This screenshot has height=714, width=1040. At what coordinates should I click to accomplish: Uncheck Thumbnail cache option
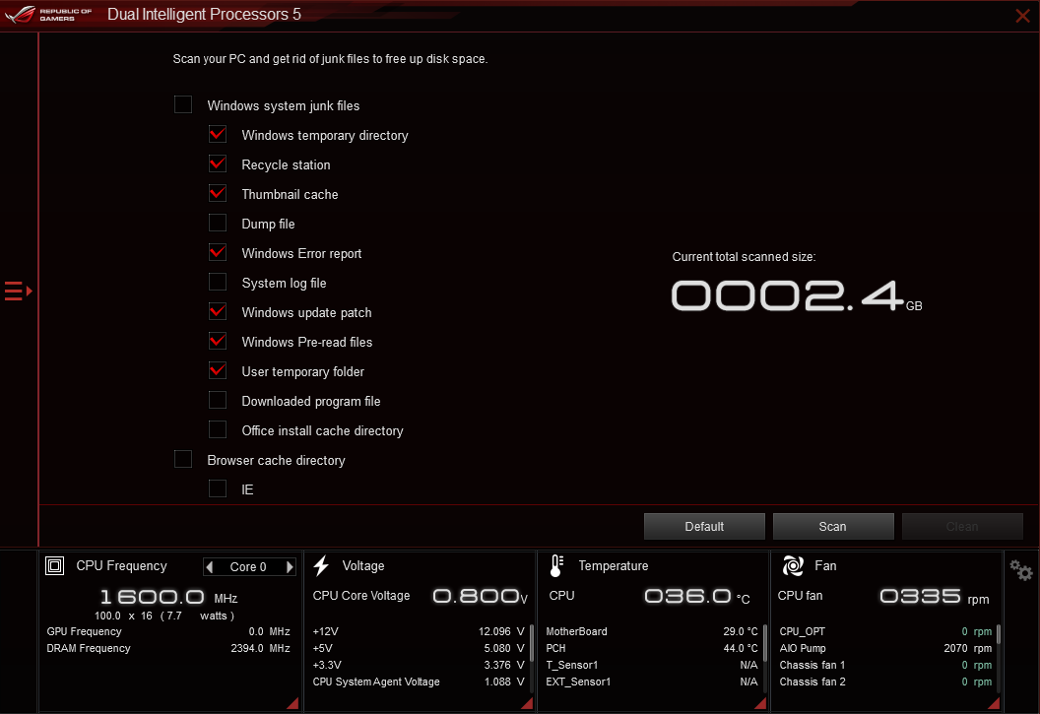point(218,194)
